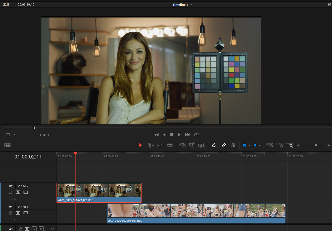Lock the Video 2 track
Screen dimensions: 332x231
[10, 192]
